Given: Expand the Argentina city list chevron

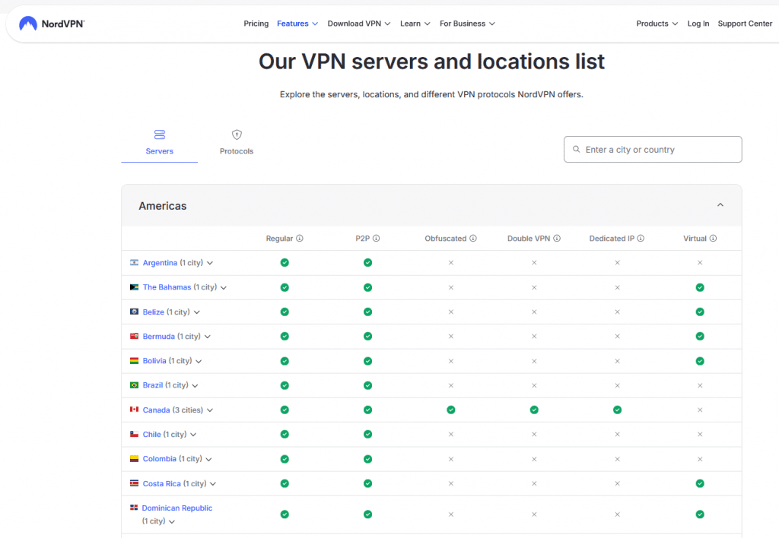Looking at the screenshot, I should pyautogui.click(x=210, y=263).
